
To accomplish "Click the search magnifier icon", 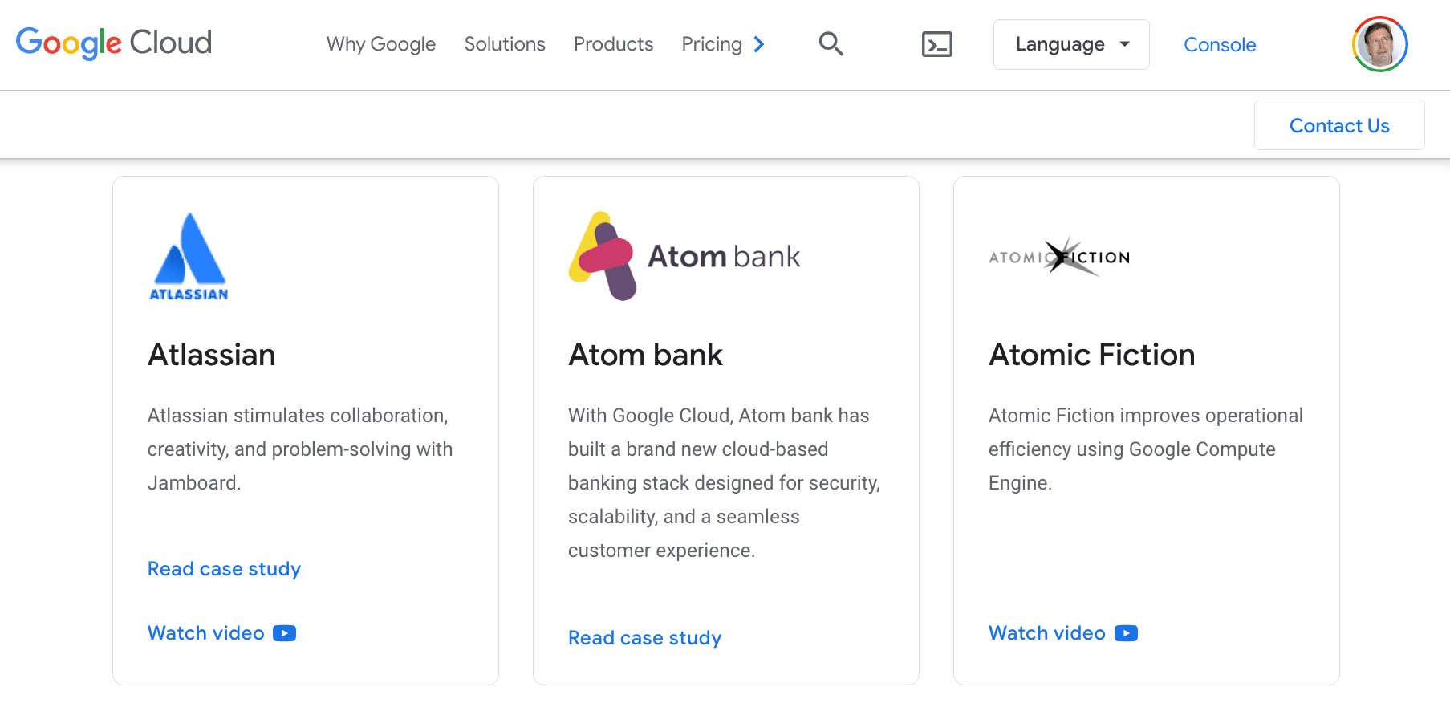I will tap(831, 44).
